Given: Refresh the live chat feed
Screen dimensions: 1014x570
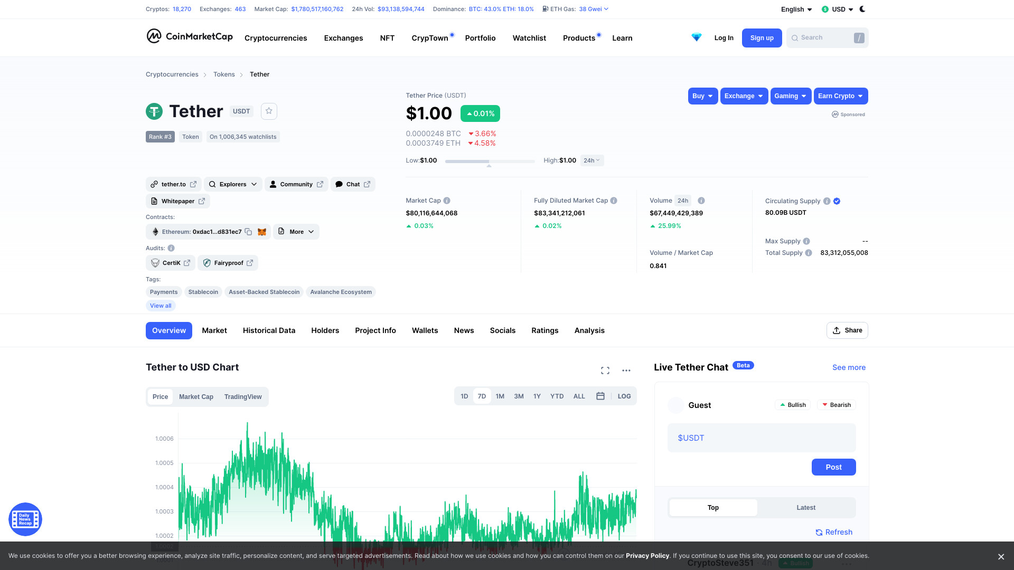Looking at the screenshot, I should (x=834, y=532).
